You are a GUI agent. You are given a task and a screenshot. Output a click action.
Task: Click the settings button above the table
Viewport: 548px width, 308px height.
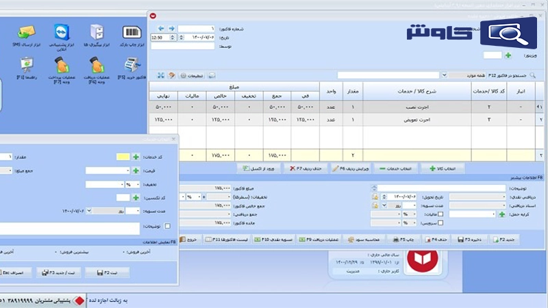point(192,75)
